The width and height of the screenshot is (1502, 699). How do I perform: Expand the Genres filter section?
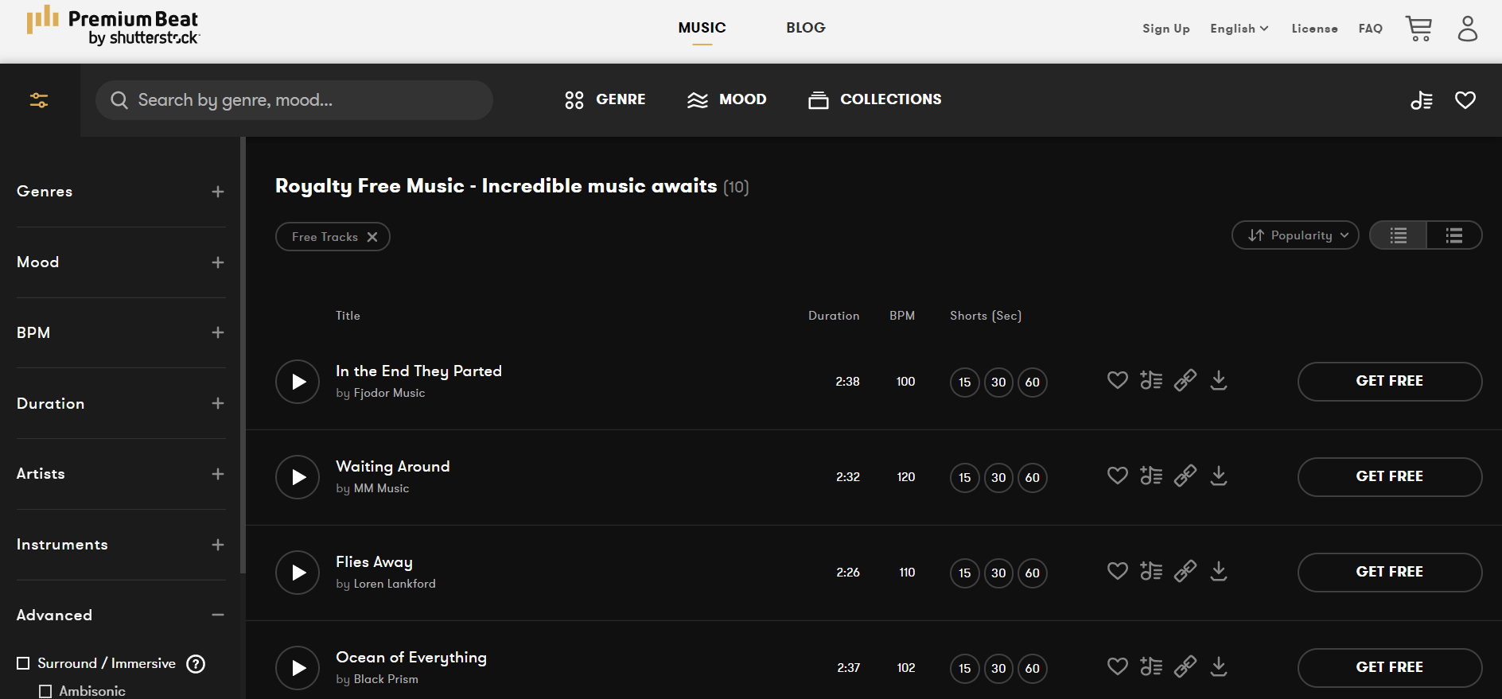pos(218,192)
